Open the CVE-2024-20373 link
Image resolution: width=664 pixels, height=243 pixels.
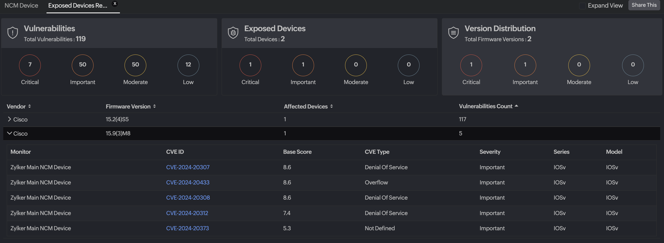187,228
